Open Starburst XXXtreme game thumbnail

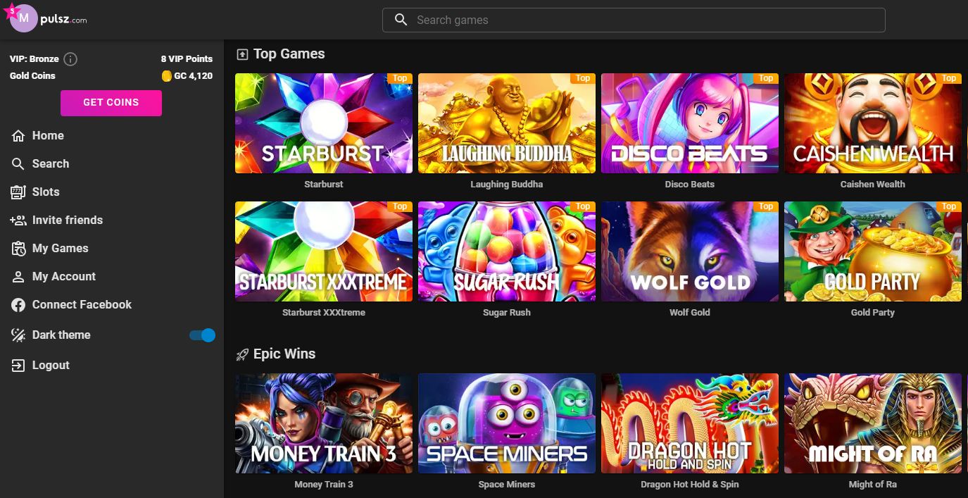pos(324,251)
